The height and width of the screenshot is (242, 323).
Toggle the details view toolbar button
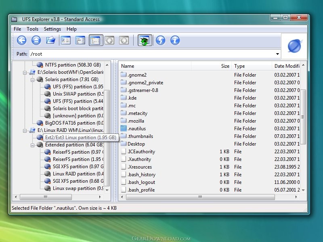pos(96,40)
